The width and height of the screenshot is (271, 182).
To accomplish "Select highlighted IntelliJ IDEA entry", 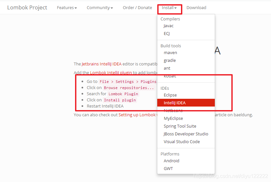I will point(186,103).
